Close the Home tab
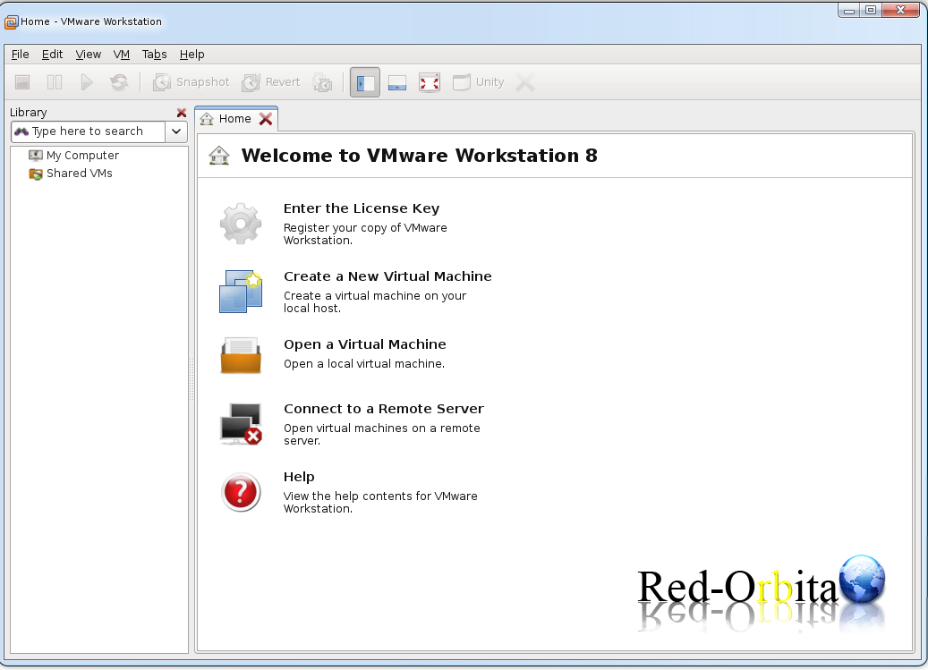 (x=266, y=119)
